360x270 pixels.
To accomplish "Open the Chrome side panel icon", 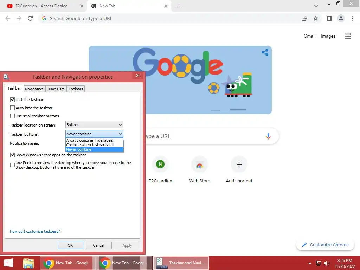I will click(330, 18).
